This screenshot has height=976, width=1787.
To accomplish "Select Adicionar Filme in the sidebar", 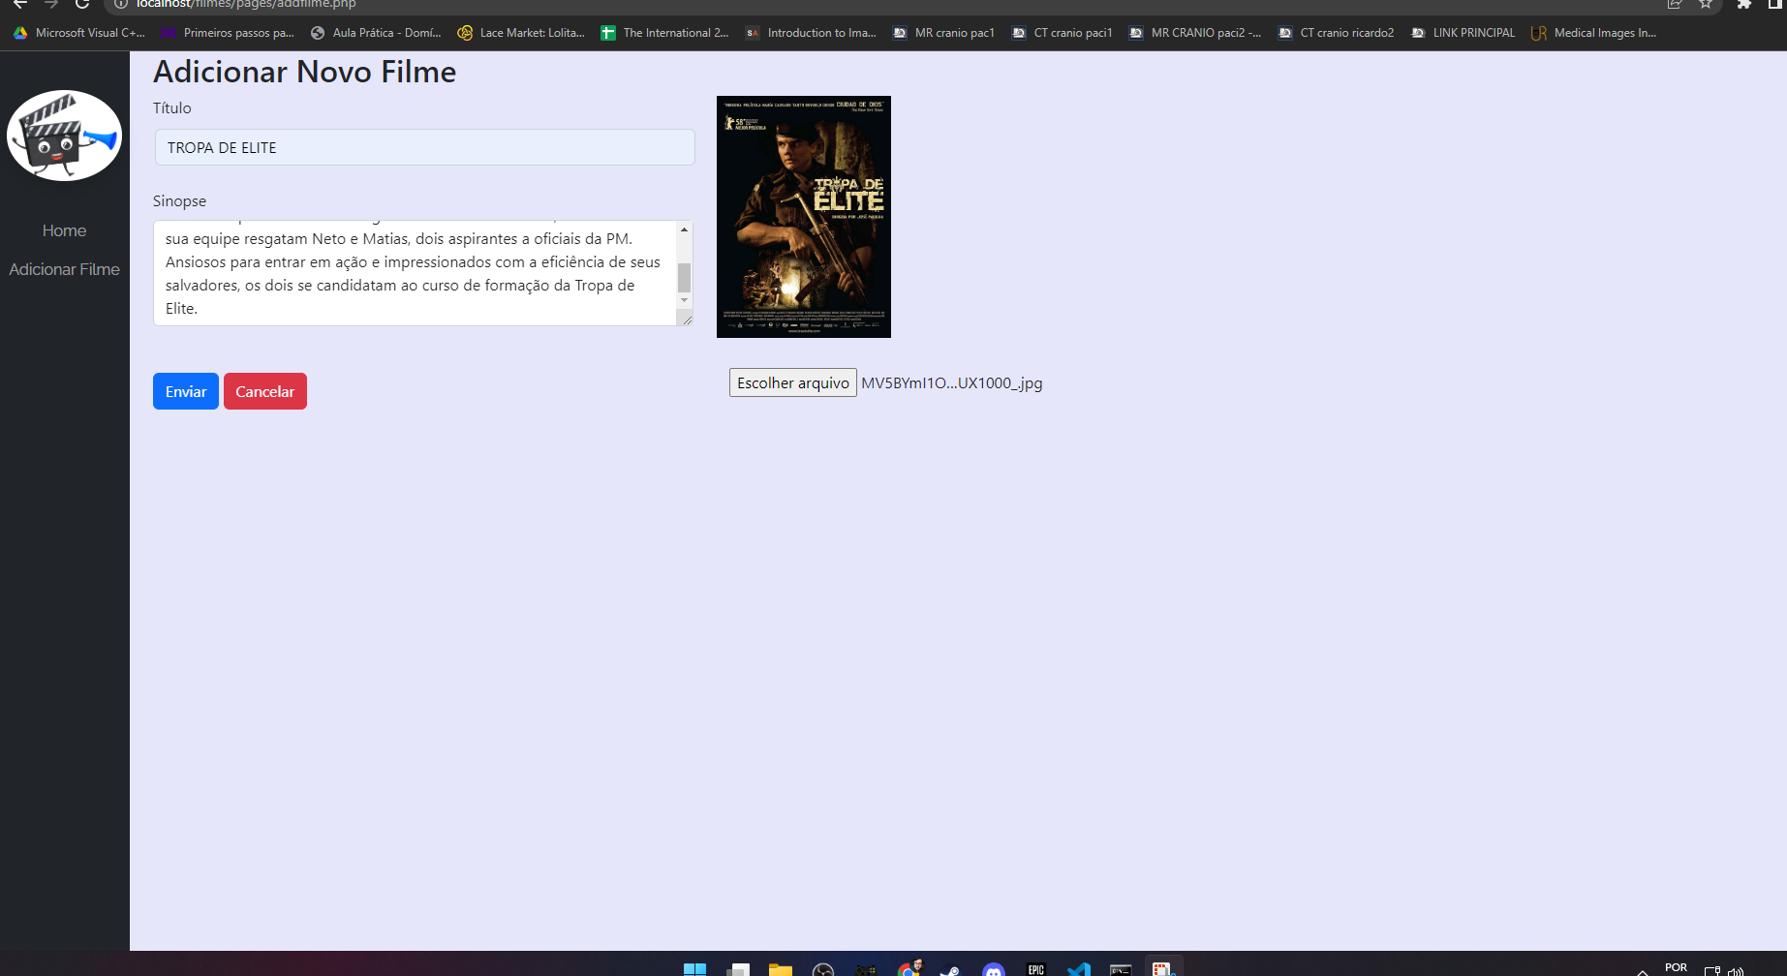I will (64, 269).
